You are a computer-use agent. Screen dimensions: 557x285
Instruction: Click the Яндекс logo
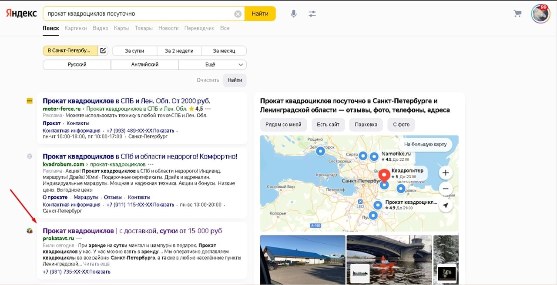(21, 13)
